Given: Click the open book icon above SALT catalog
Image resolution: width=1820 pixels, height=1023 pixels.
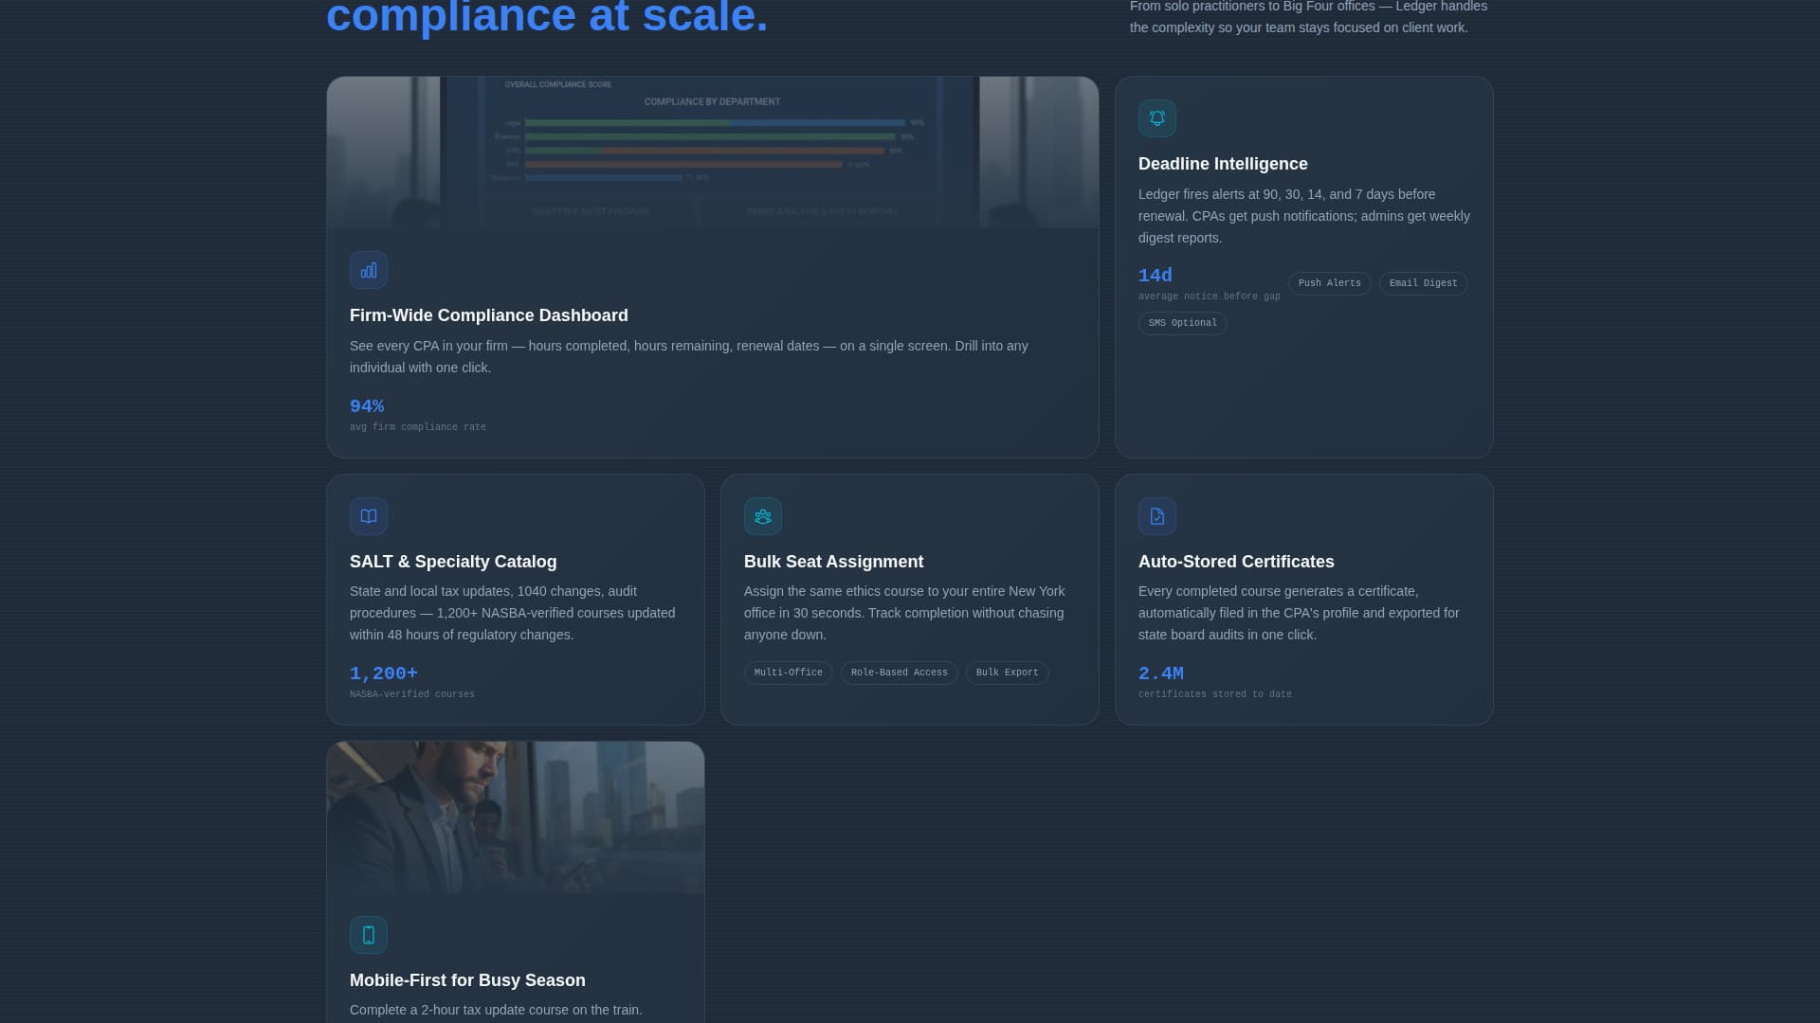Looking at the screenshot, I should tap(369, 516).
